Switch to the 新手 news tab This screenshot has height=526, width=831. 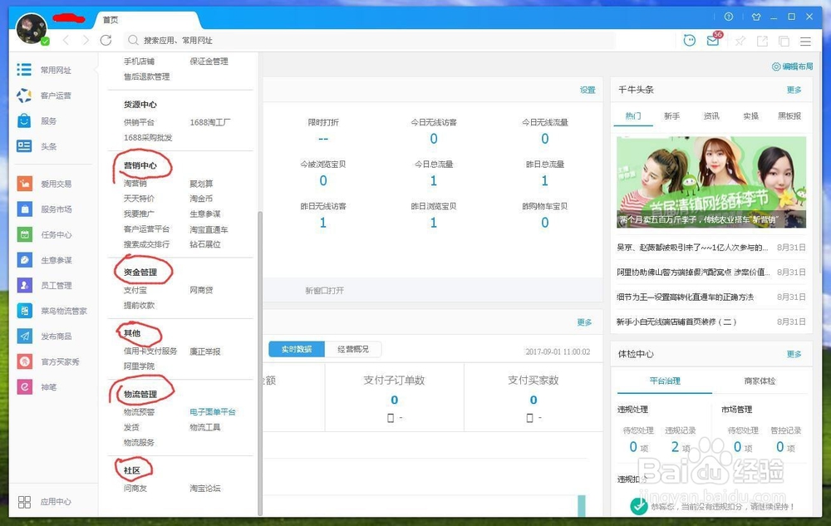[671, 116]
